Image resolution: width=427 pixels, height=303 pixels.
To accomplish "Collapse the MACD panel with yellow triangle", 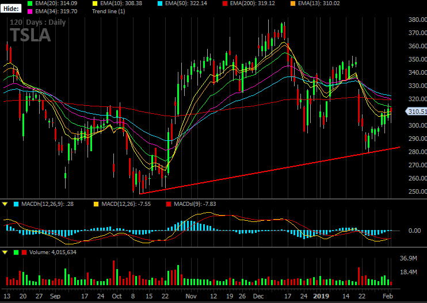I will pos(5,204).
